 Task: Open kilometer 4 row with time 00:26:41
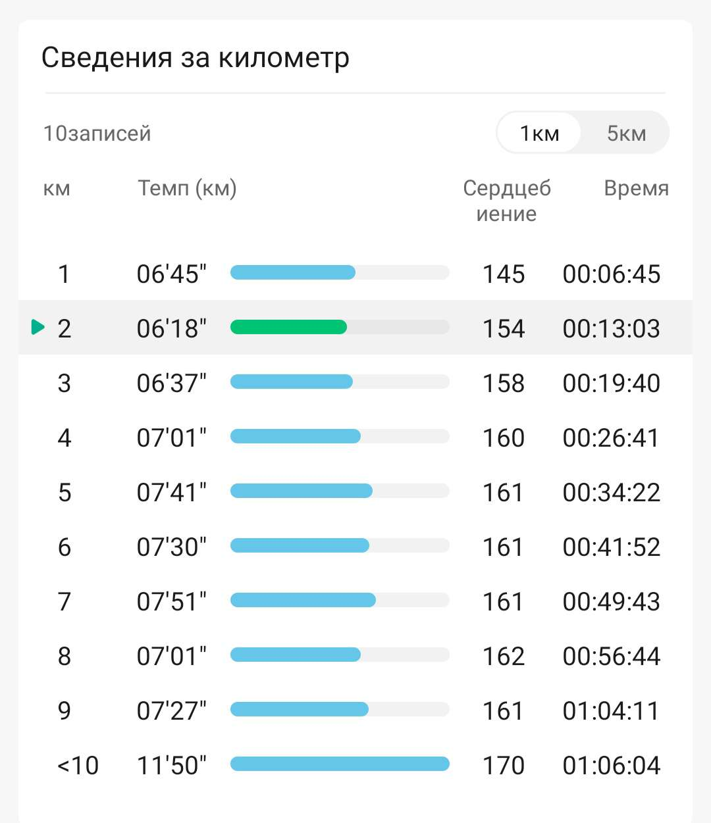pos(355,437)
